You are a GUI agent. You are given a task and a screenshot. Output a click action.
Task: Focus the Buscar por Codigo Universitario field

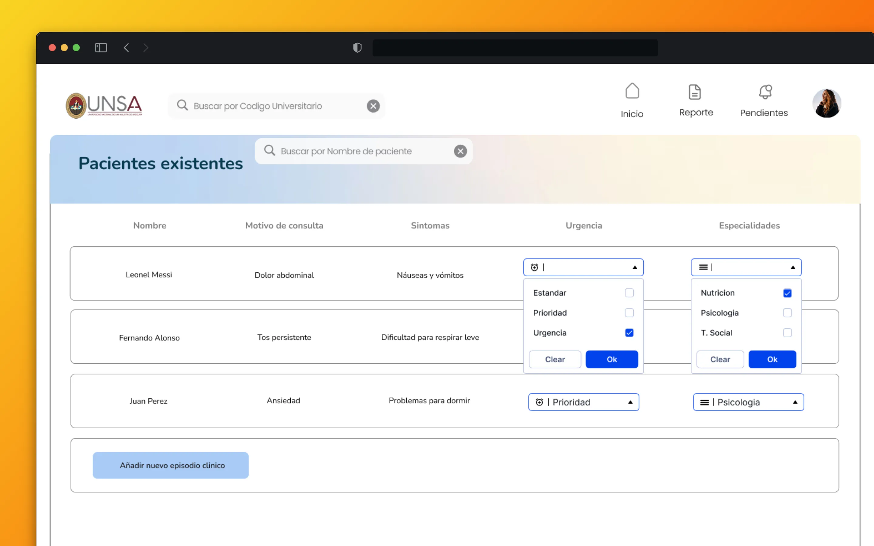[x=276, y=106]
